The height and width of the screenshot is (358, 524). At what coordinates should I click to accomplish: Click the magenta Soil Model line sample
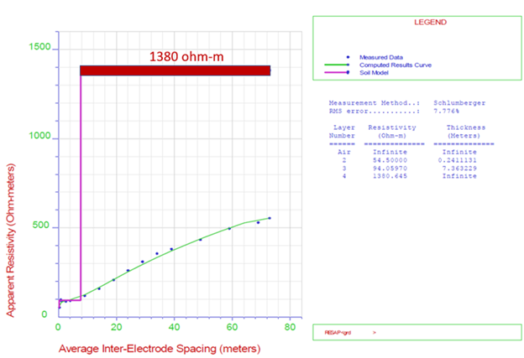[x=337, y=72]
